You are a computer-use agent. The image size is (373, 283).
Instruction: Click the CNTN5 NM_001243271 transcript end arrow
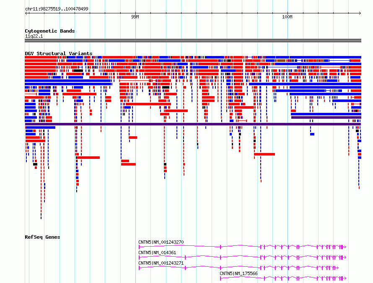[x=337, y=268]
